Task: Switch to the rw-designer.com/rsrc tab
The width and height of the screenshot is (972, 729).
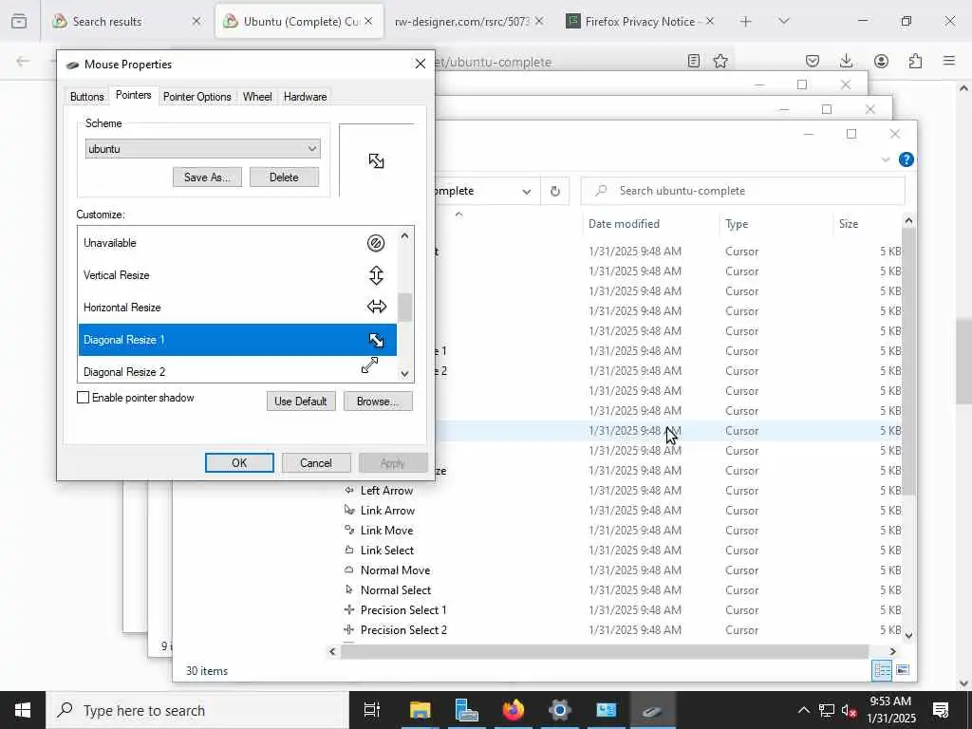Action: [469, 21]
